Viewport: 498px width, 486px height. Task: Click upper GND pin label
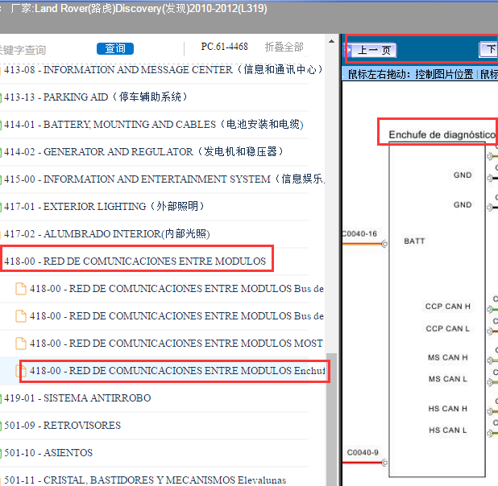(x=463, y=175)
